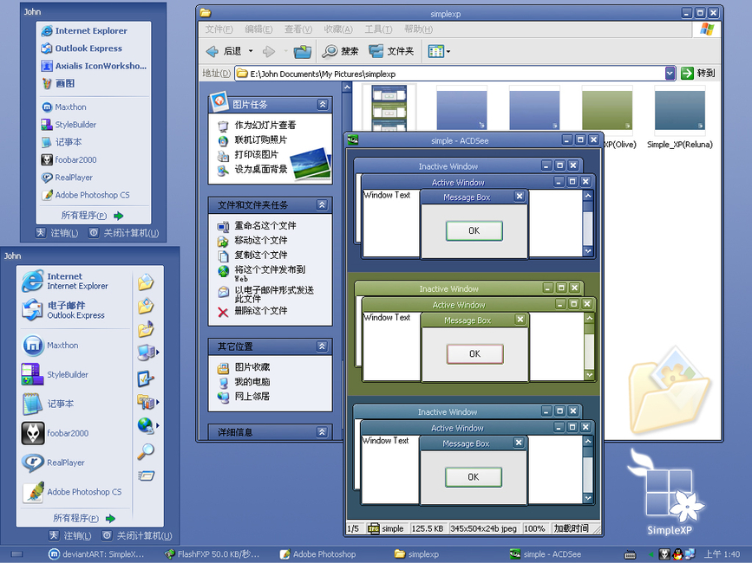Viewport: 752px width, 563px height.
Task: Open Internet Explorer in lower start menu
Action: tap(65, 281)
